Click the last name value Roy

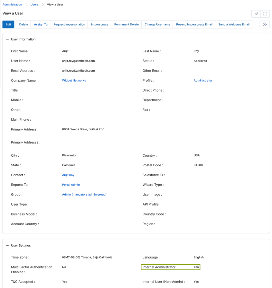point(196,51)
